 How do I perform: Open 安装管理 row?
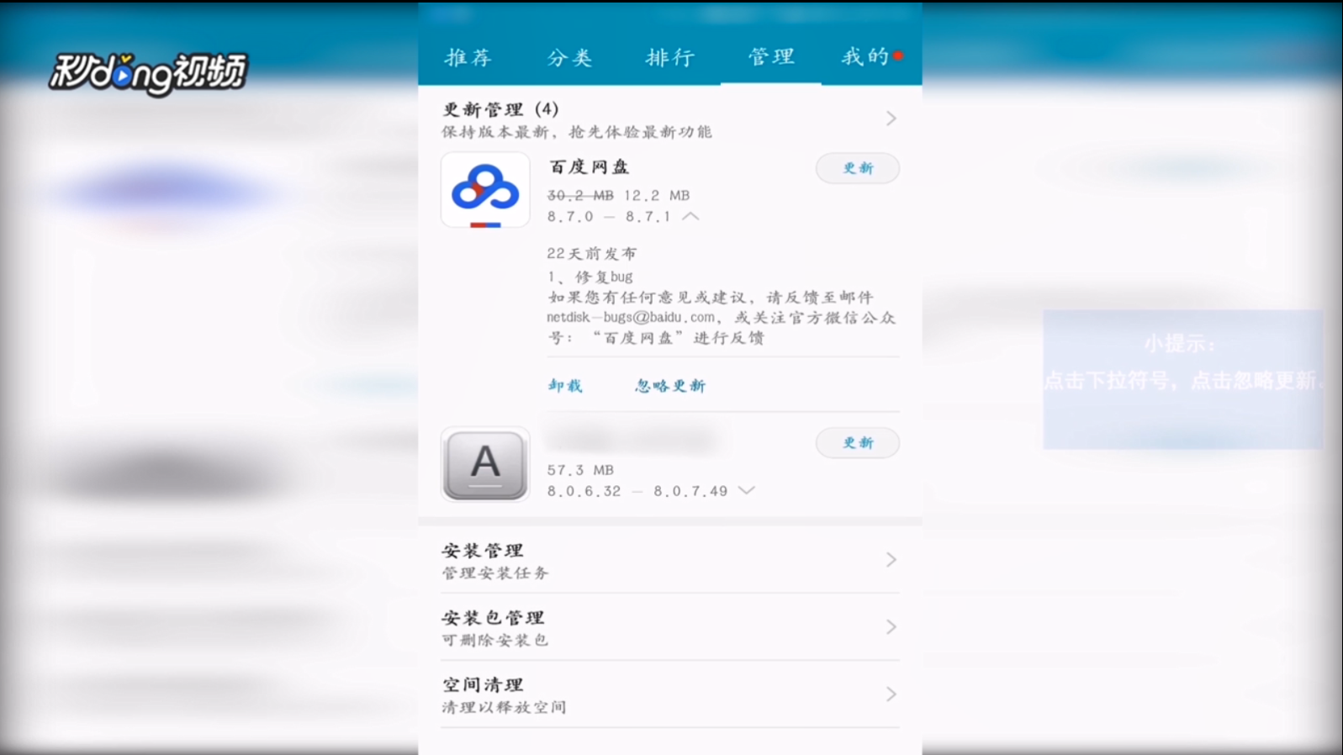click(x=670, y=560)
